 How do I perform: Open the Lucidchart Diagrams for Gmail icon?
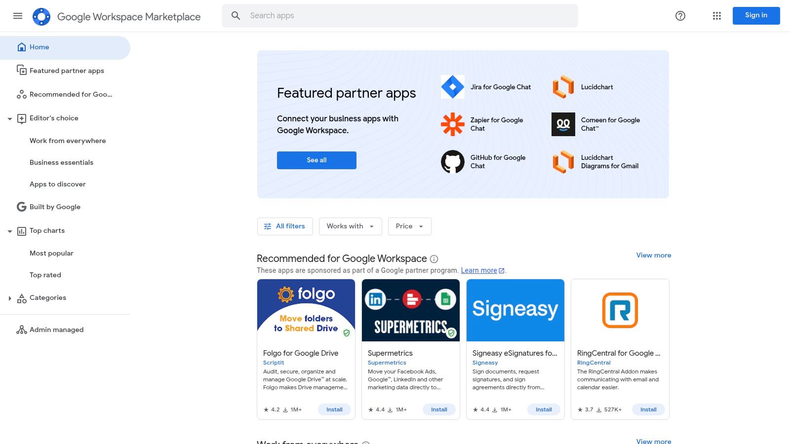563,162
